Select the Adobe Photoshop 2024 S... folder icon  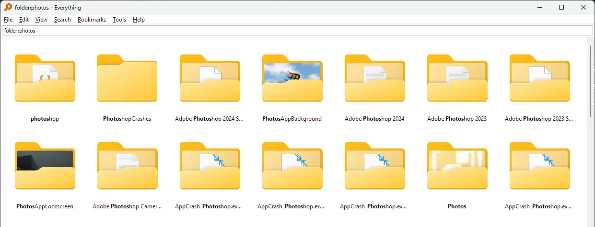[210, 78]
